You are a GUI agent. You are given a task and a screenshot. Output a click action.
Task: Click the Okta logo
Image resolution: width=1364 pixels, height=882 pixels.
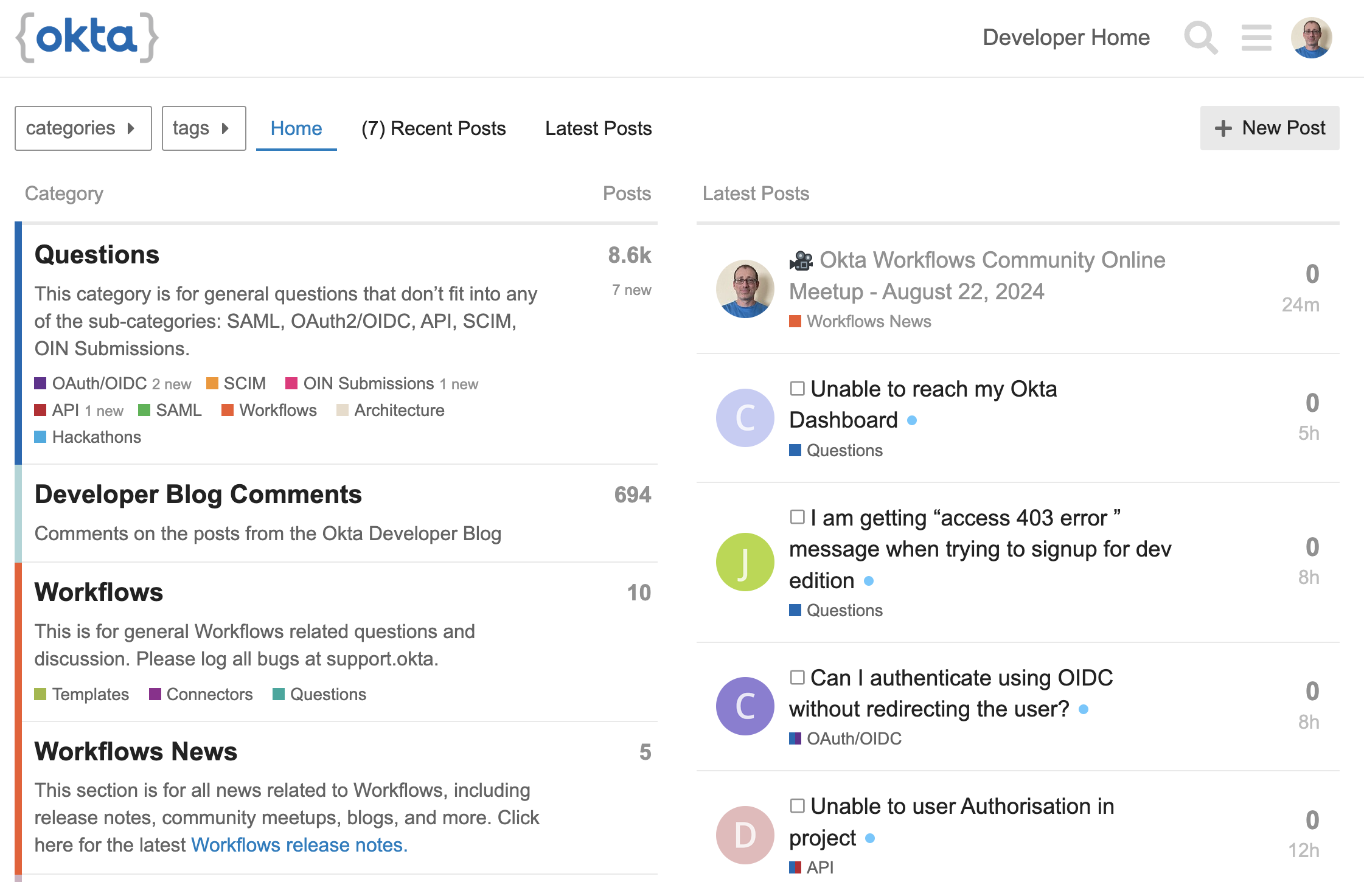tap(87, 38)
